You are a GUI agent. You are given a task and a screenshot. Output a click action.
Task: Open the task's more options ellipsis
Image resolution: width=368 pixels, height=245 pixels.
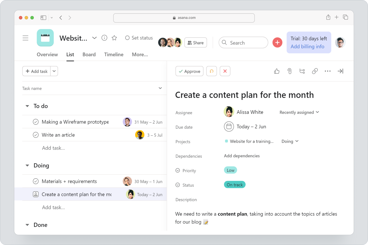(328, 71)
